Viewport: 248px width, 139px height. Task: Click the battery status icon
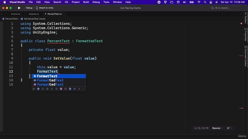click(192, 2)
